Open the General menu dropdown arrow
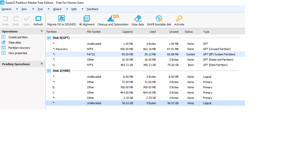This screenshot has height=163, width=291. (17, 9)
